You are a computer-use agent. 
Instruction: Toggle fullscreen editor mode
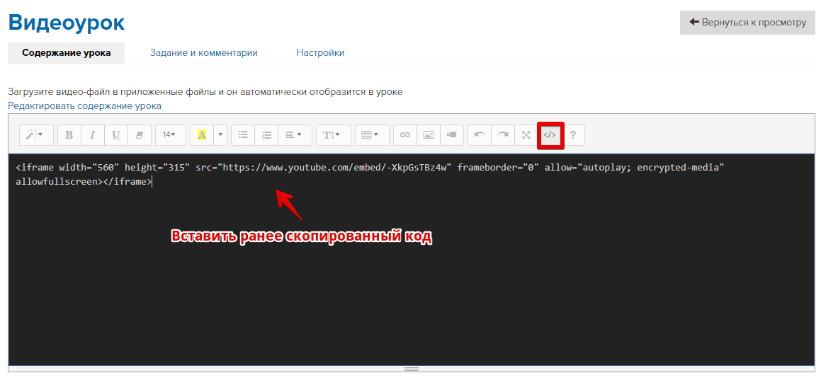tap(526, 135)
